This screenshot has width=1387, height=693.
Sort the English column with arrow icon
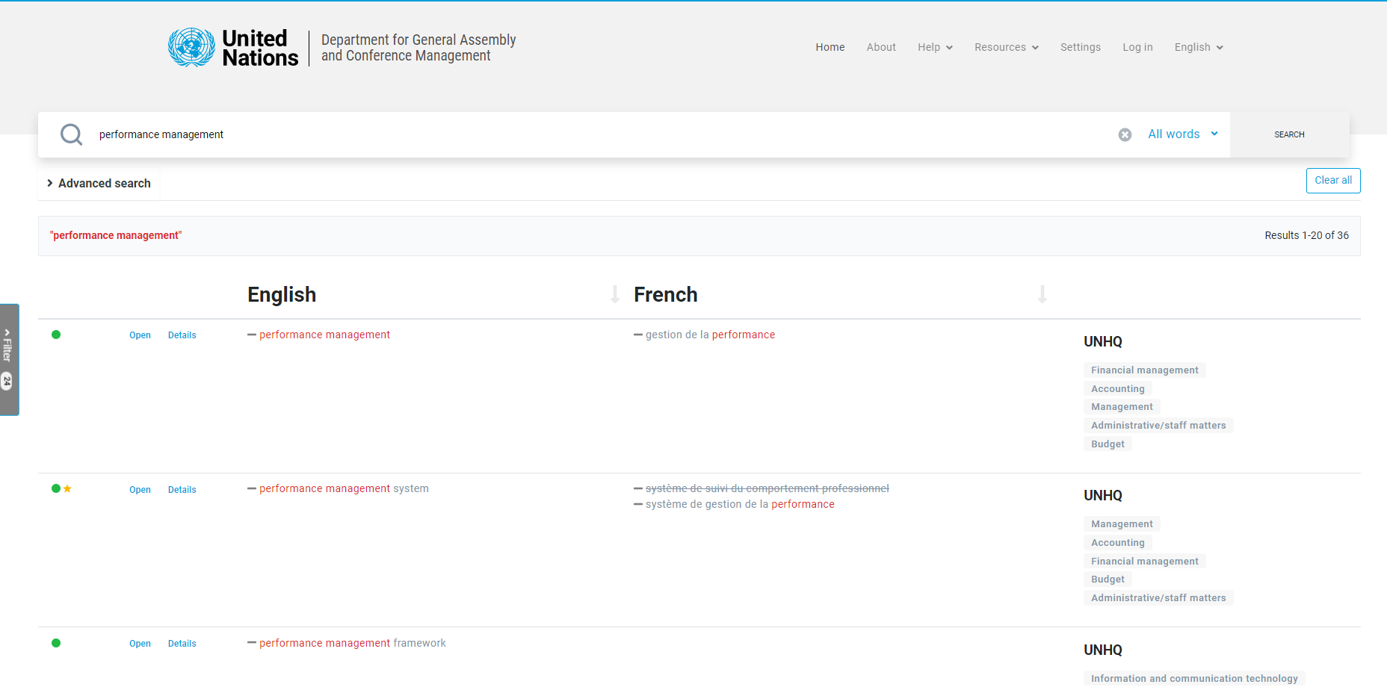[x=614, y=294]
